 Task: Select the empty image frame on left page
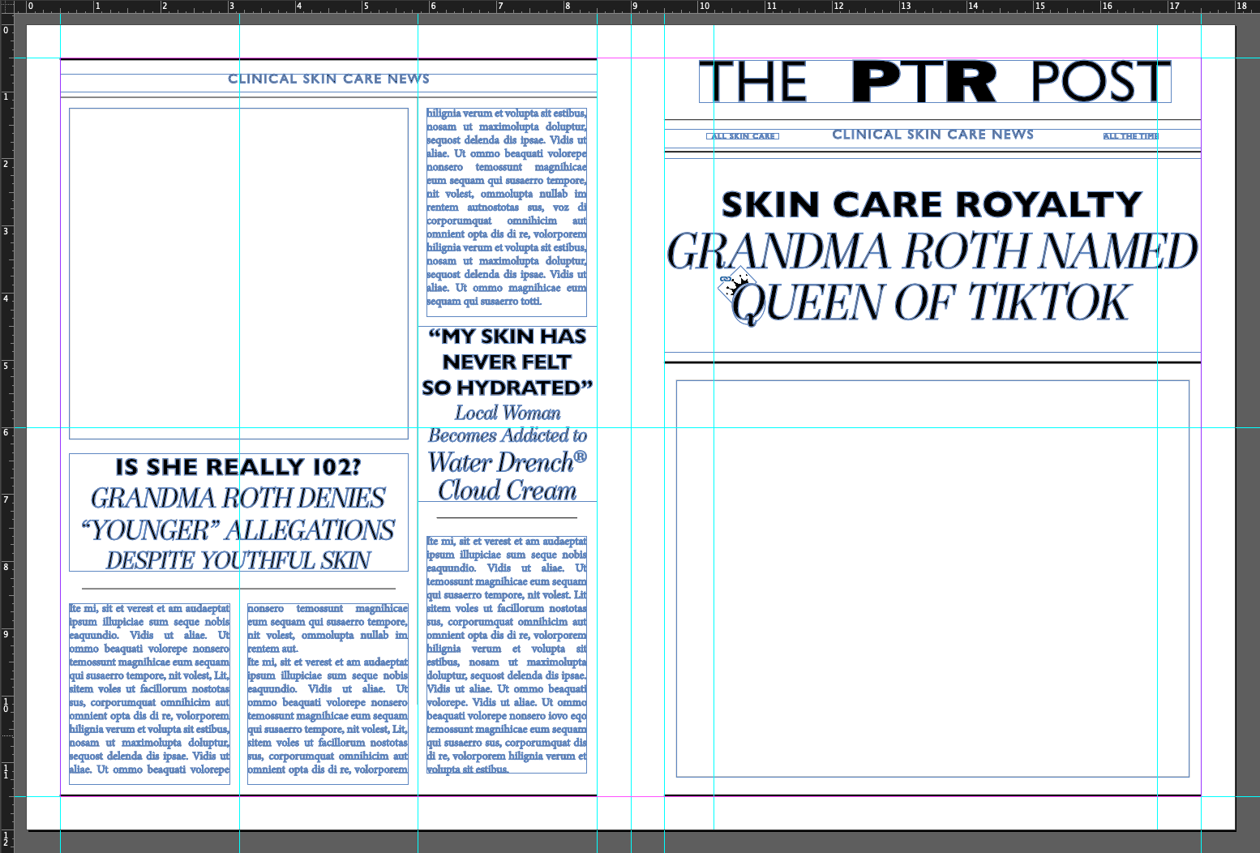238,274
